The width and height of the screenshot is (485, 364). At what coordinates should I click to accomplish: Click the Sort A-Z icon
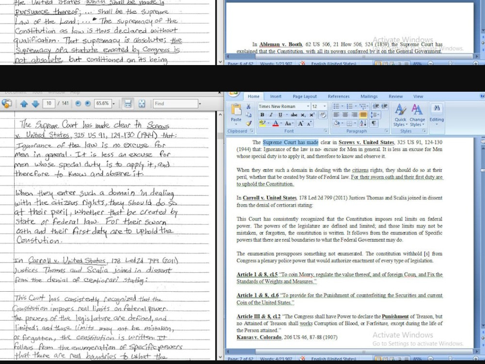point(363,123)
